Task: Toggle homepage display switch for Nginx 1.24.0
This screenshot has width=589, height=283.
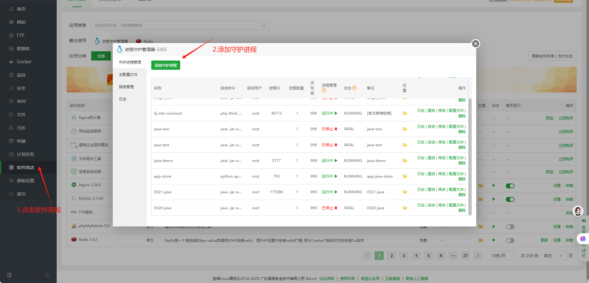Action: 510,186
